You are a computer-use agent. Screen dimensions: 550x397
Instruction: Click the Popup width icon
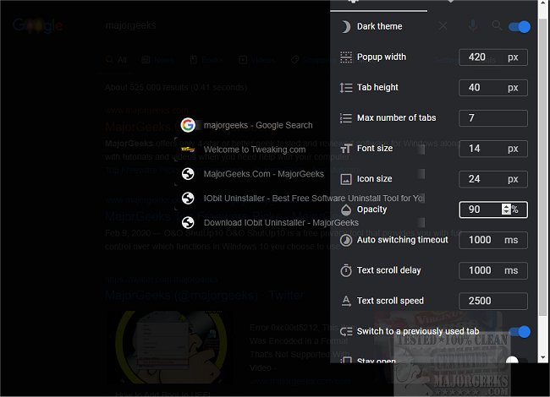[x=346, y=57]
